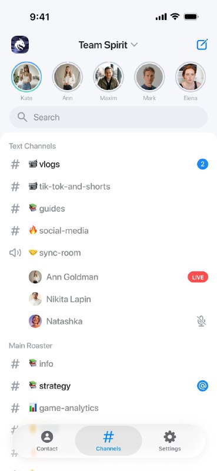Click the muted microphone icon beside Natashka
217x471 pixels.
click(201, 321)
